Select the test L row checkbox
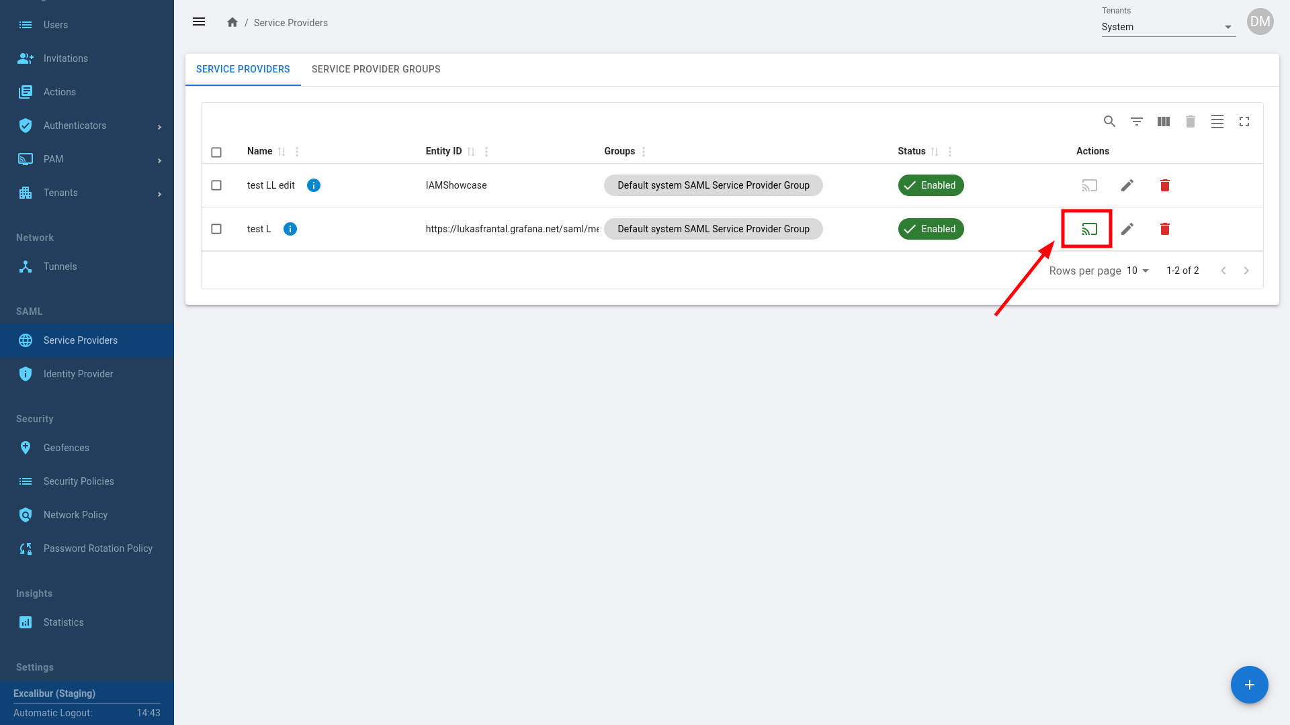Viewport: 1290px width, 725px height. tap(216, 229)
